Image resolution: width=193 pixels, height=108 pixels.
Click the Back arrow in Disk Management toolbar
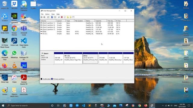(42, 17)
